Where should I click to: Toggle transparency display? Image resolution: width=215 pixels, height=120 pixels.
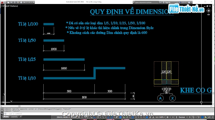pyautogui.click(x=120, y=117)
